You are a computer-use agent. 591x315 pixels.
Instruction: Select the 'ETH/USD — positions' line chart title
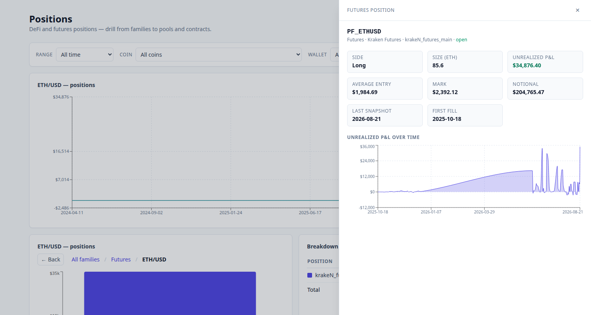[x=66, y=85]
